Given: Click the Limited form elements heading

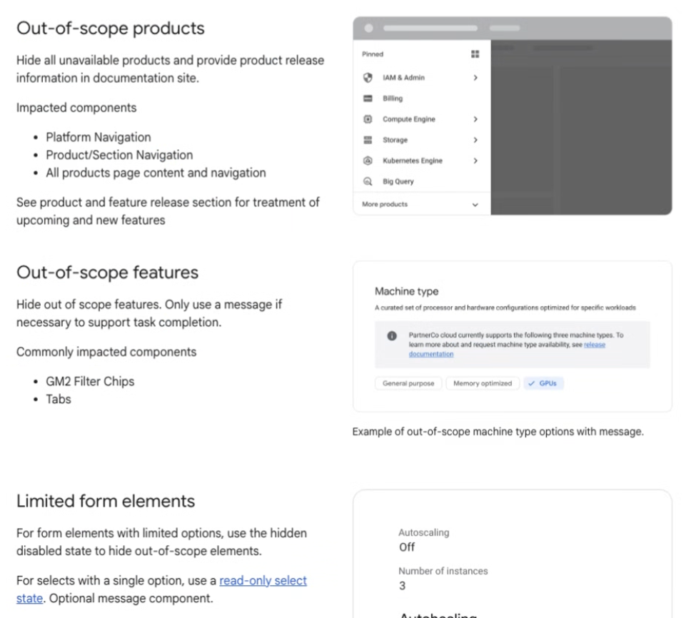Looking at the screenshot, I should (106, 501).
